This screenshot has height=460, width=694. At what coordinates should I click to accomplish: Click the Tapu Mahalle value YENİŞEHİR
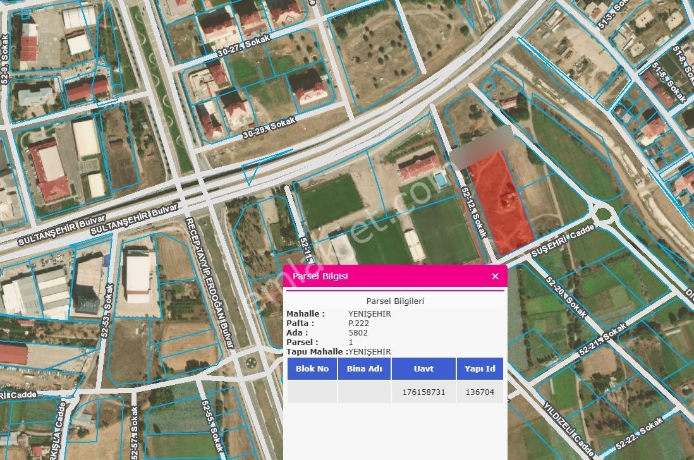click(370, 351)
